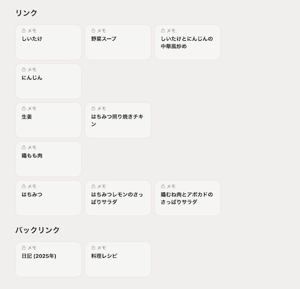The width and height of the screenshot is (300, 289).
Task: Open the 生姜 memo card
Action: coord(49,120)
